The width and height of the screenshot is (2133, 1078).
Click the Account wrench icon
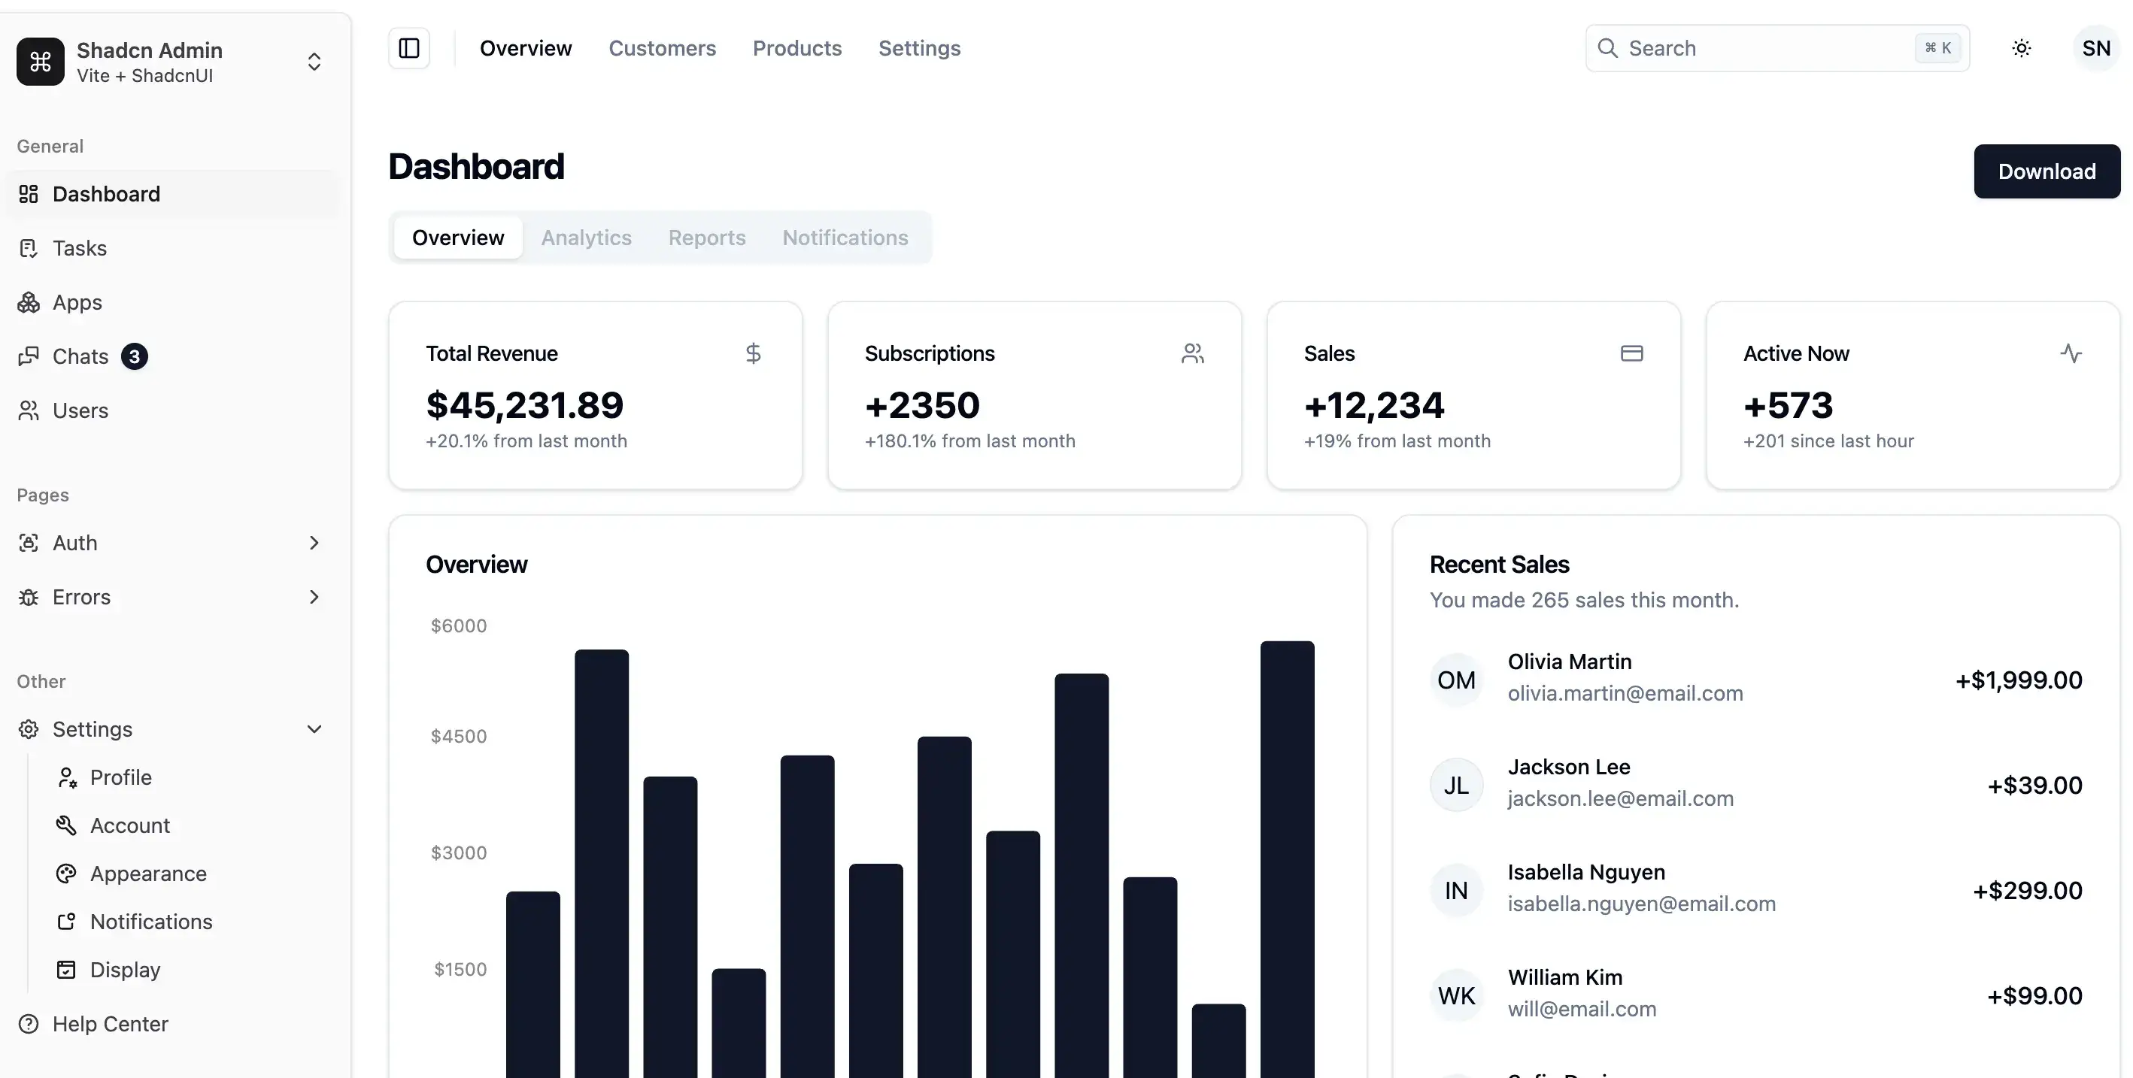coord(66,825)
